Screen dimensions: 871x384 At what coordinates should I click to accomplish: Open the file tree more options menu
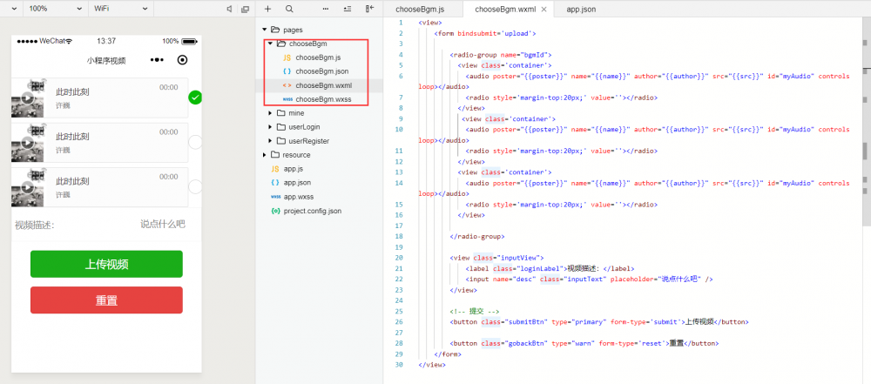coord(326,9)
